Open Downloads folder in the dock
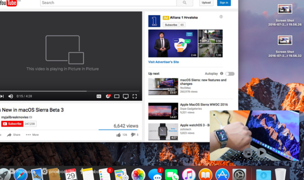The width and height of the screenshot is (304, 180). click(x=263, y=174)
